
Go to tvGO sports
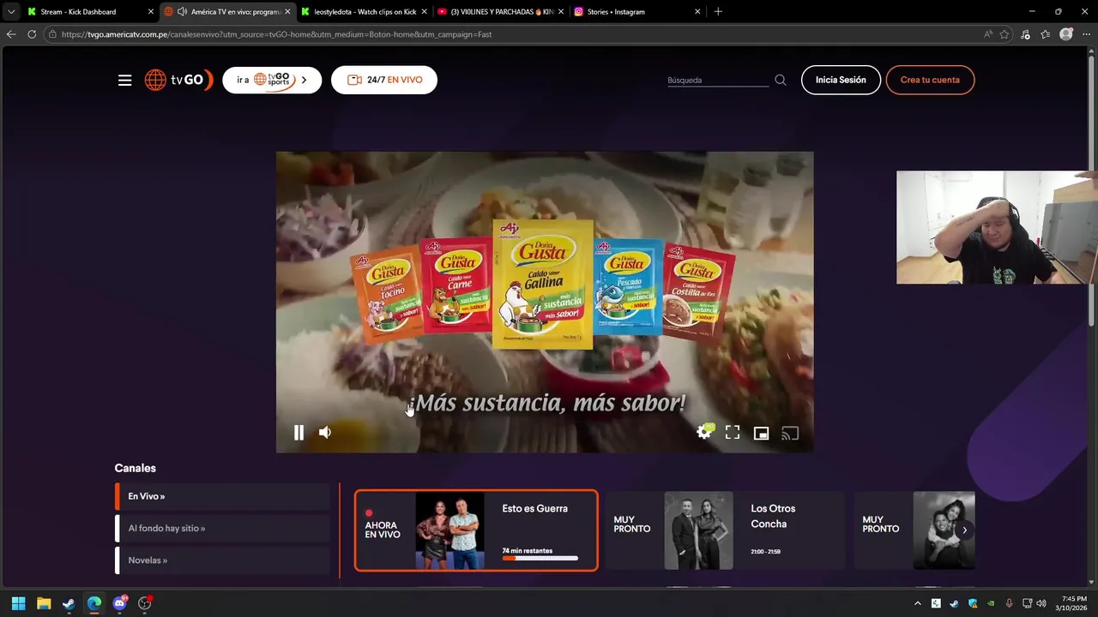pos(272,80)
